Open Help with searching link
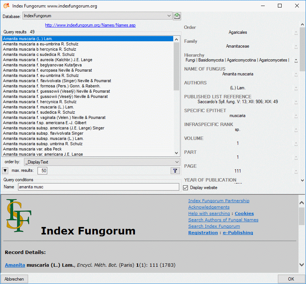The image size is (306, 284). pos(209,213)
